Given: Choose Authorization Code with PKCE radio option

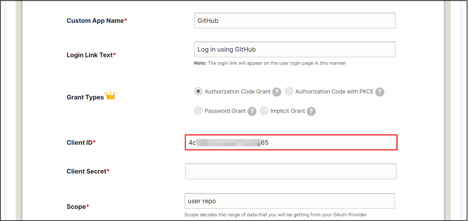Looking at the screenshot, I should pos(289,91).
